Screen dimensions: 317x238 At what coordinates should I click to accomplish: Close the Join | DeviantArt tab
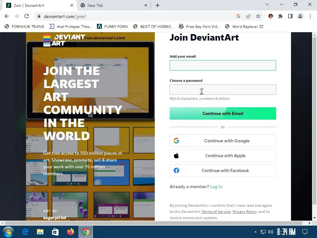(72, 6)
